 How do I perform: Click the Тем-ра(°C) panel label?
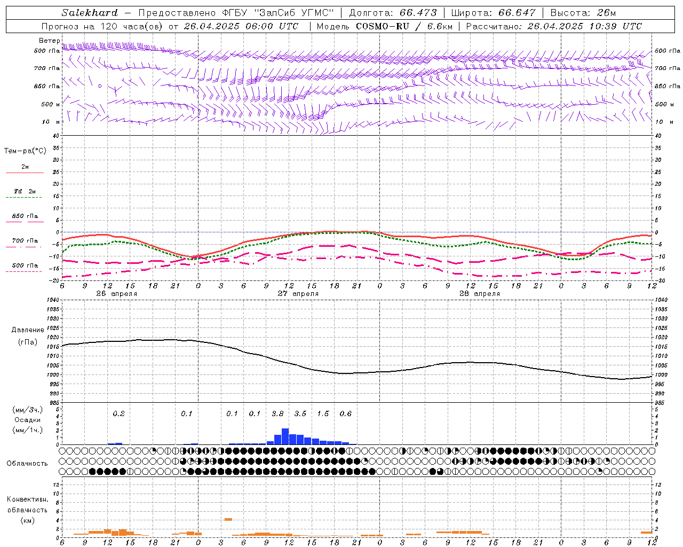pos(25,151)
